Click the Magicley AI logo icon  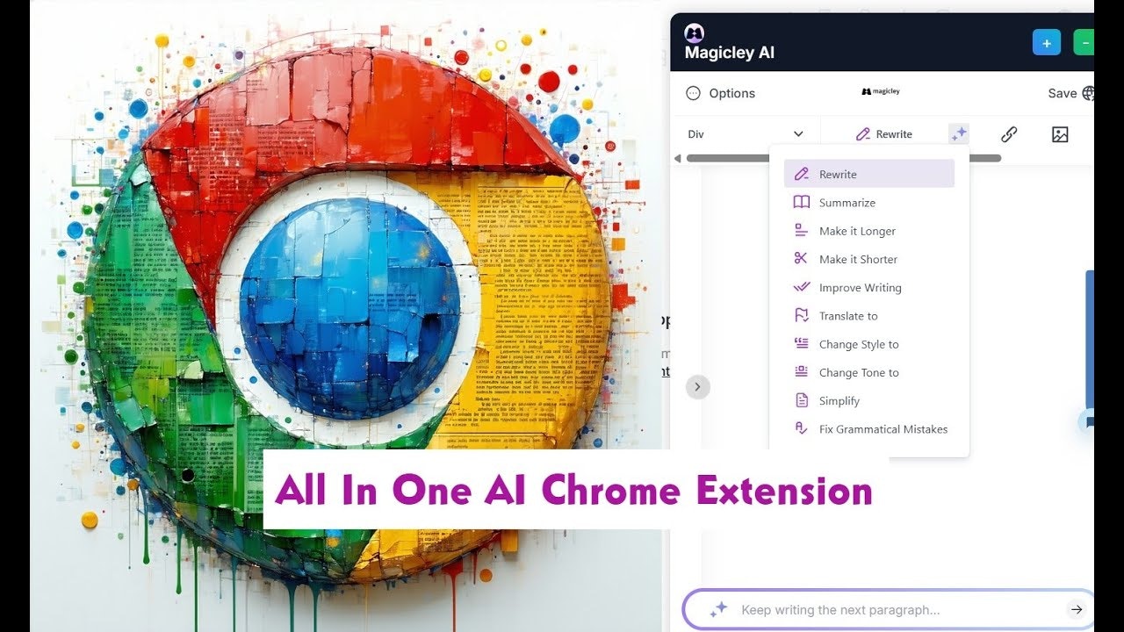pos(694,33)
